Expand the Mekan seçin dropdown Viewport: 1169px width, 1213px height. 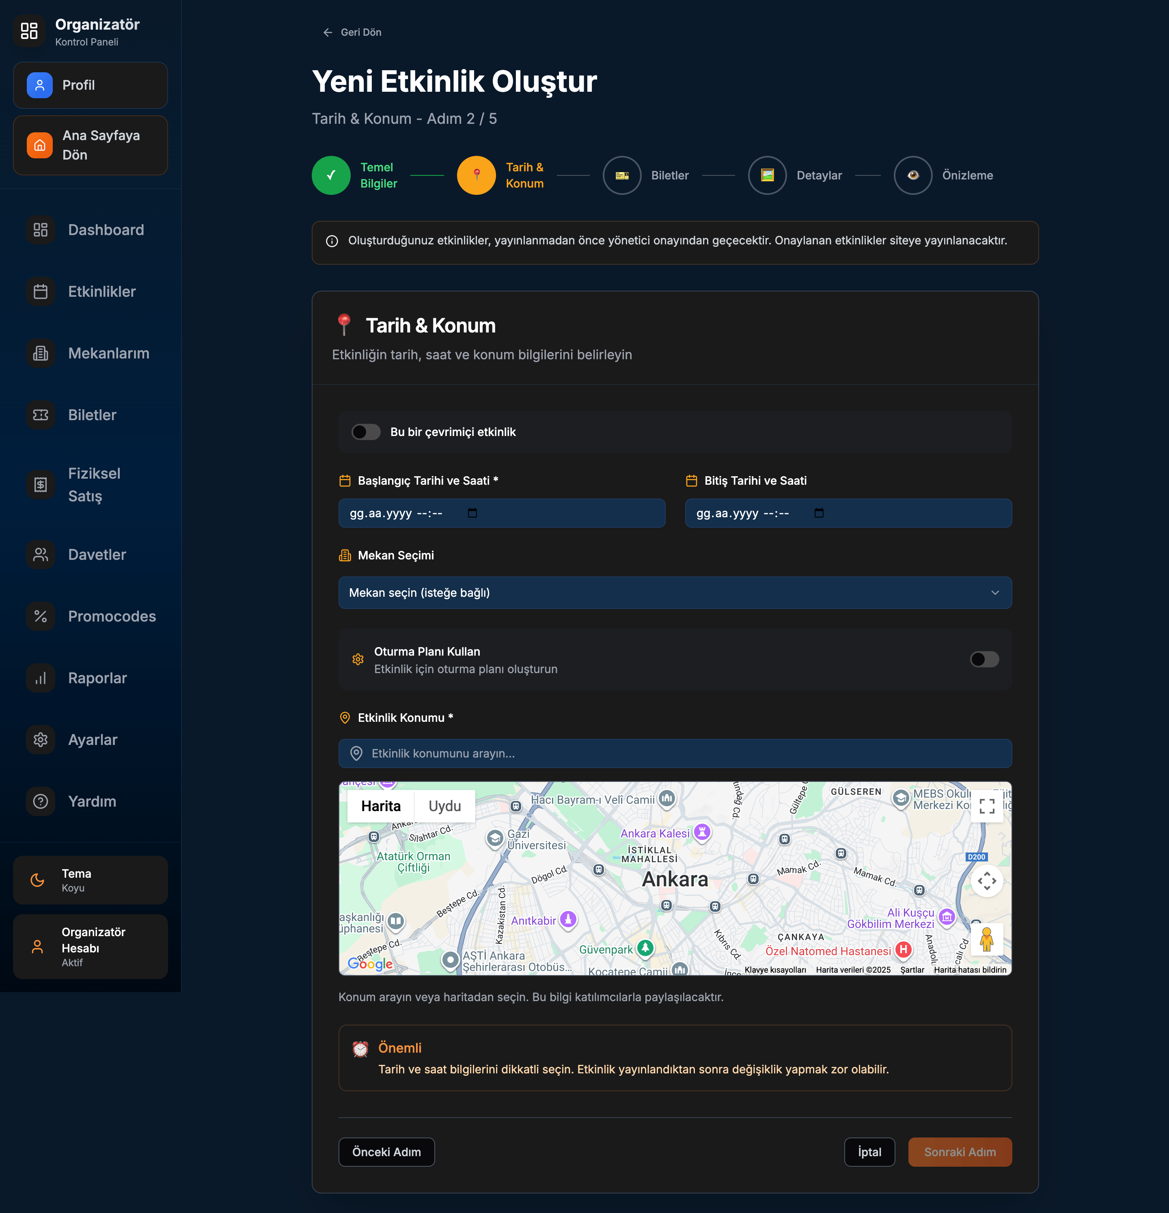(x=675, y=593)
